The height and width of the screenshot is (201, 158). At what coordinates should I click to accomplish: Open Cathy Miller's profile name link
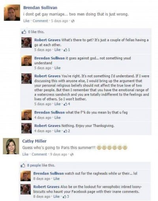point(34,141)
